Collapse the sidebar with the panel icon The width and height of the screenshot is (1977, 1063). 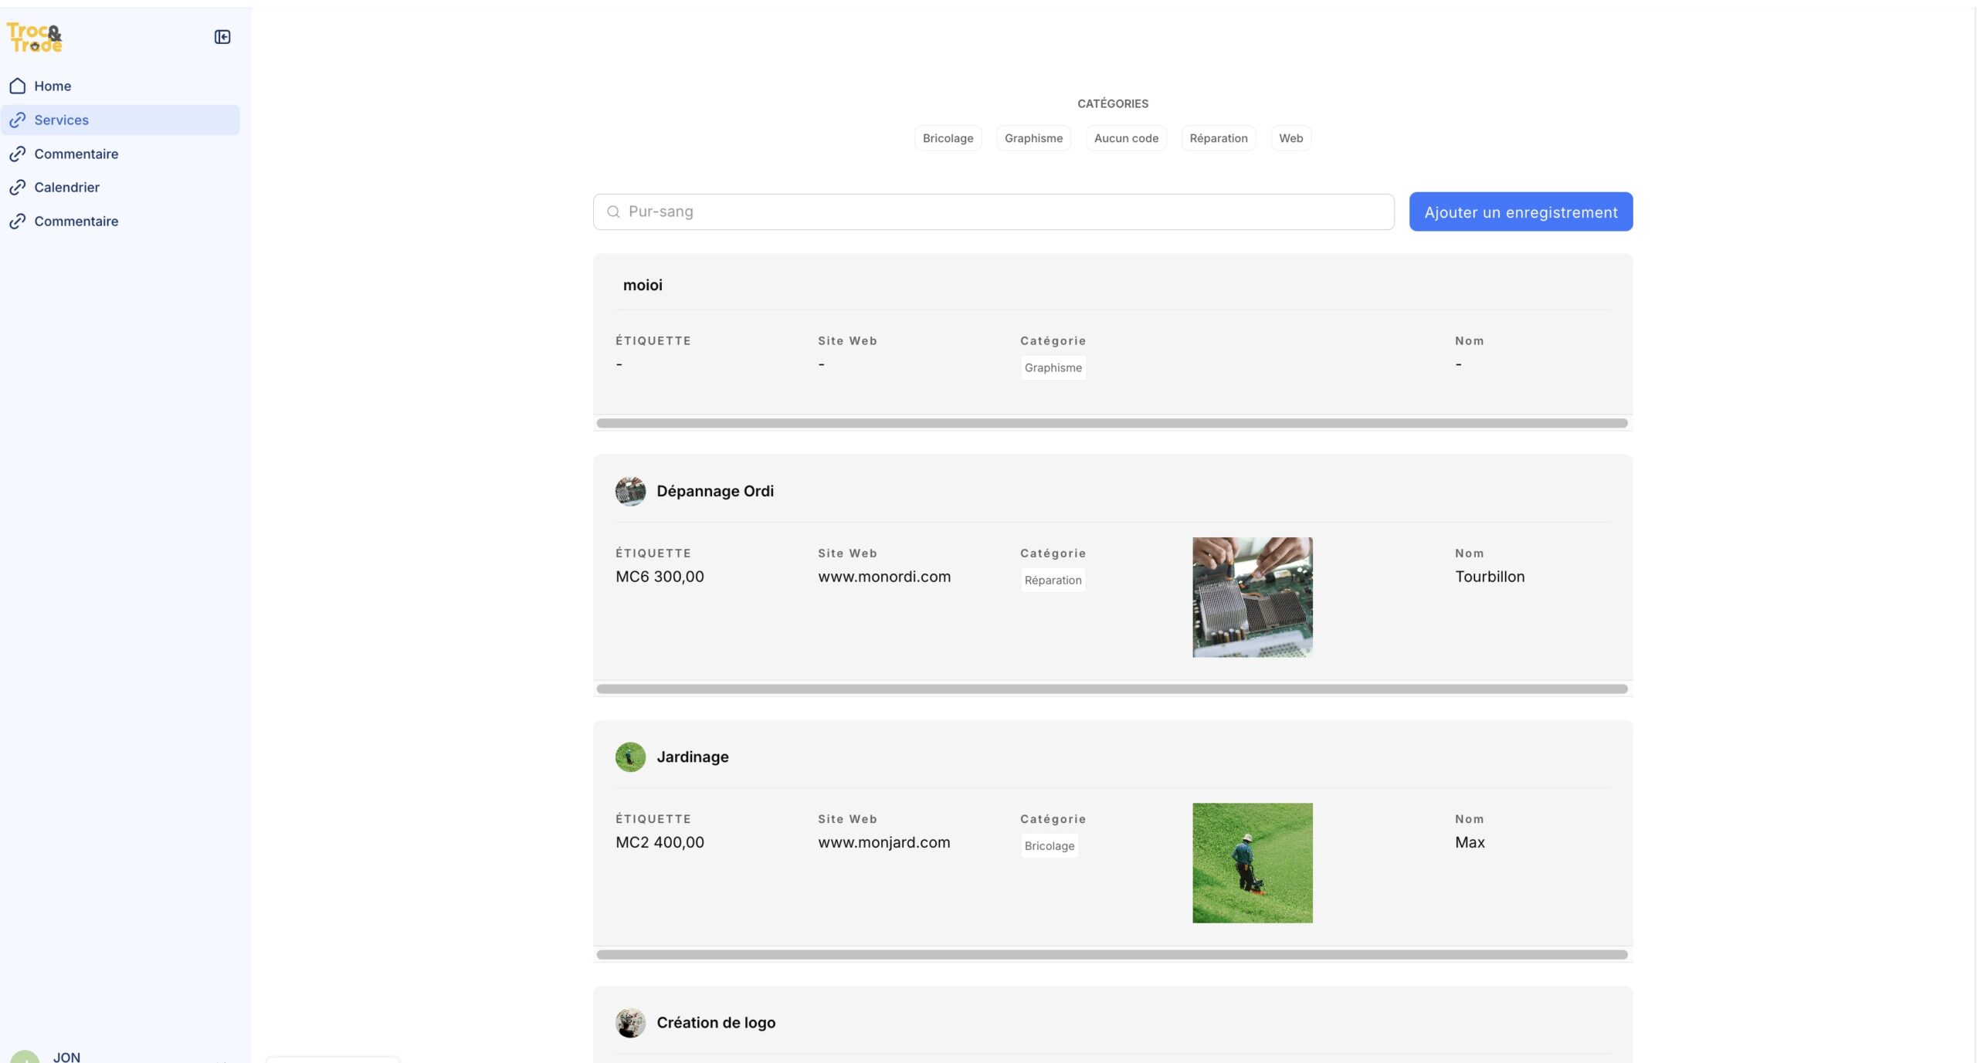coord(222,37)
